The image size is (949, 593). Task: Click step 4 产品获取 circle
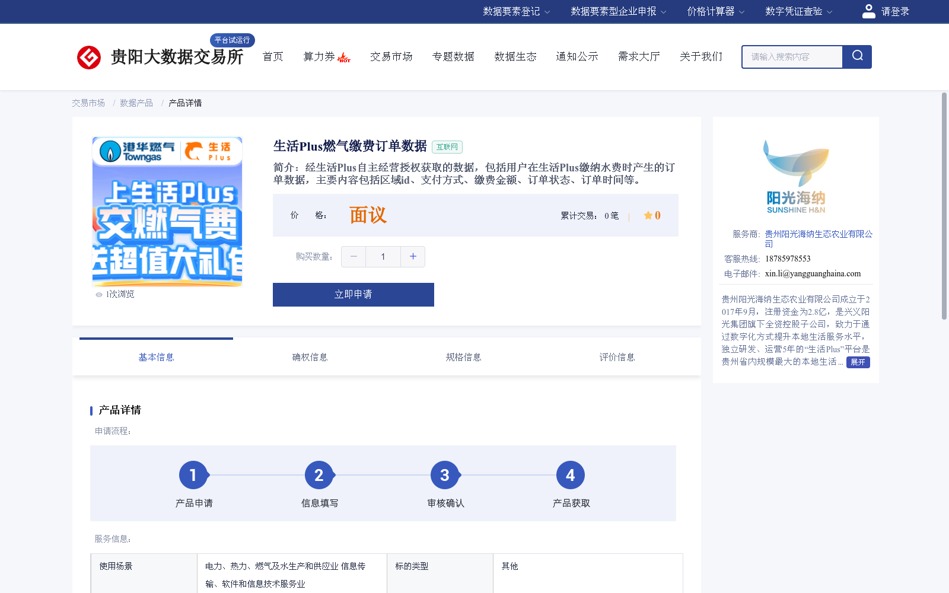[x=571, y=475]
